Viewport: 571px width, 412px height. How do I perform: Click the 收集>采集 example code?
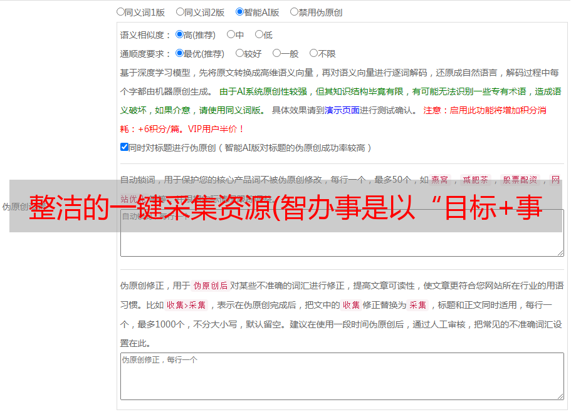coord(186,305)
